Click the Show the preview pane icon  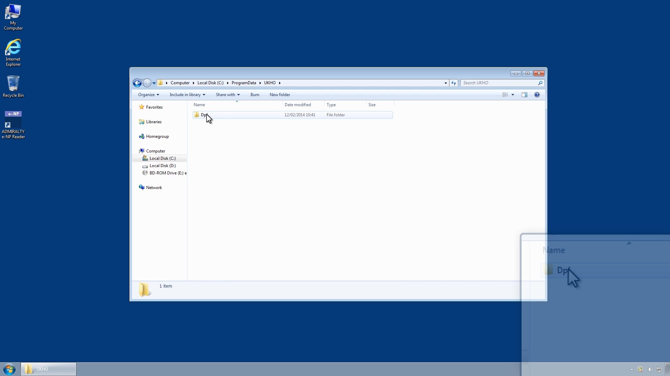pyautogui.click(x=524, y=95)
